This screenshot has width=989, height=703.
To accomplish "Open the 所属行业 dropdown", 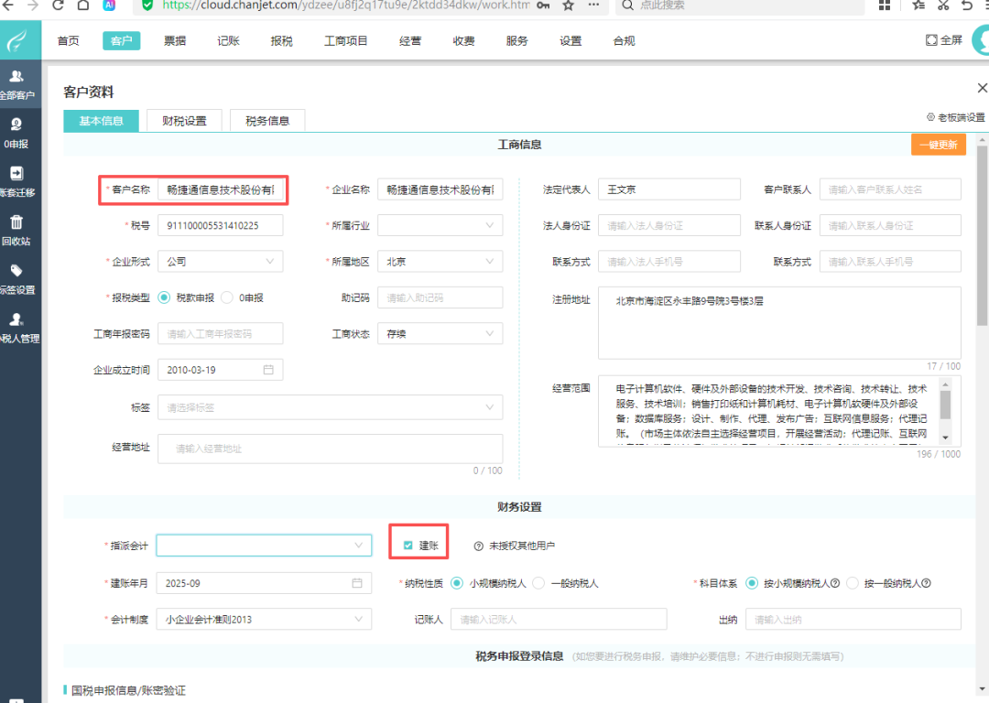I will pos(440,226).
